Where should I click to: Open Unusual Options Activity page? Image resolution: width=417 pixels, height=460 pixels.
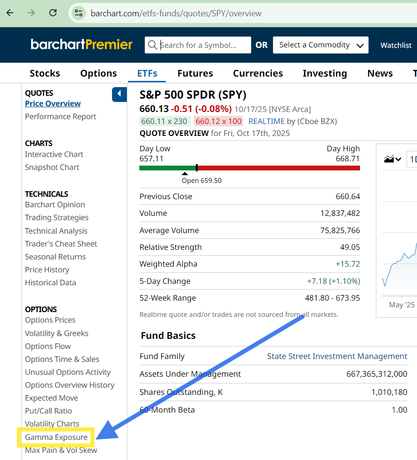pos(68,372)
